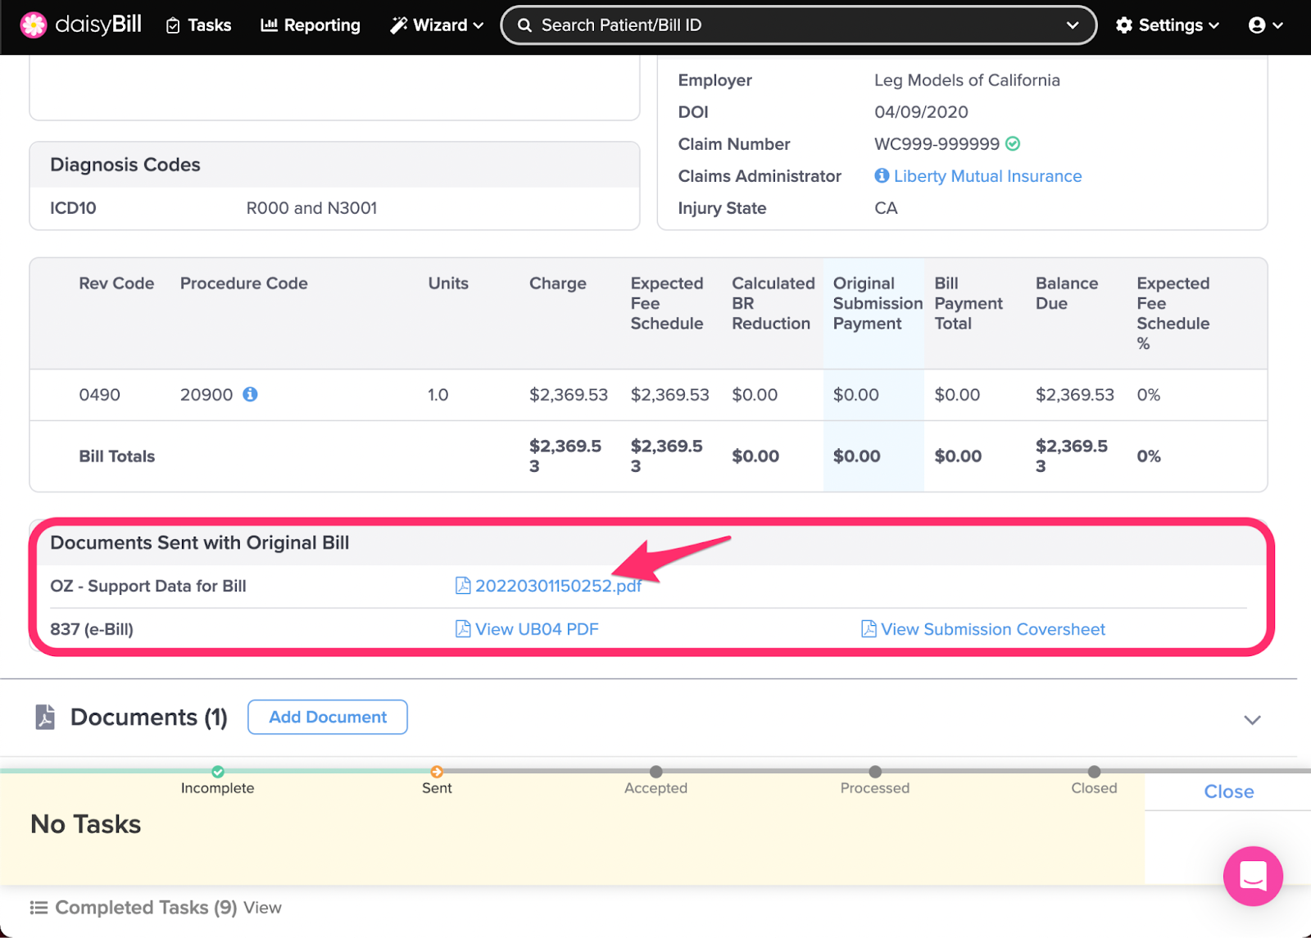Screen dimensions: 1311x938
Task: Expand the search dropdown chevron
Action: coord(1072,25)
